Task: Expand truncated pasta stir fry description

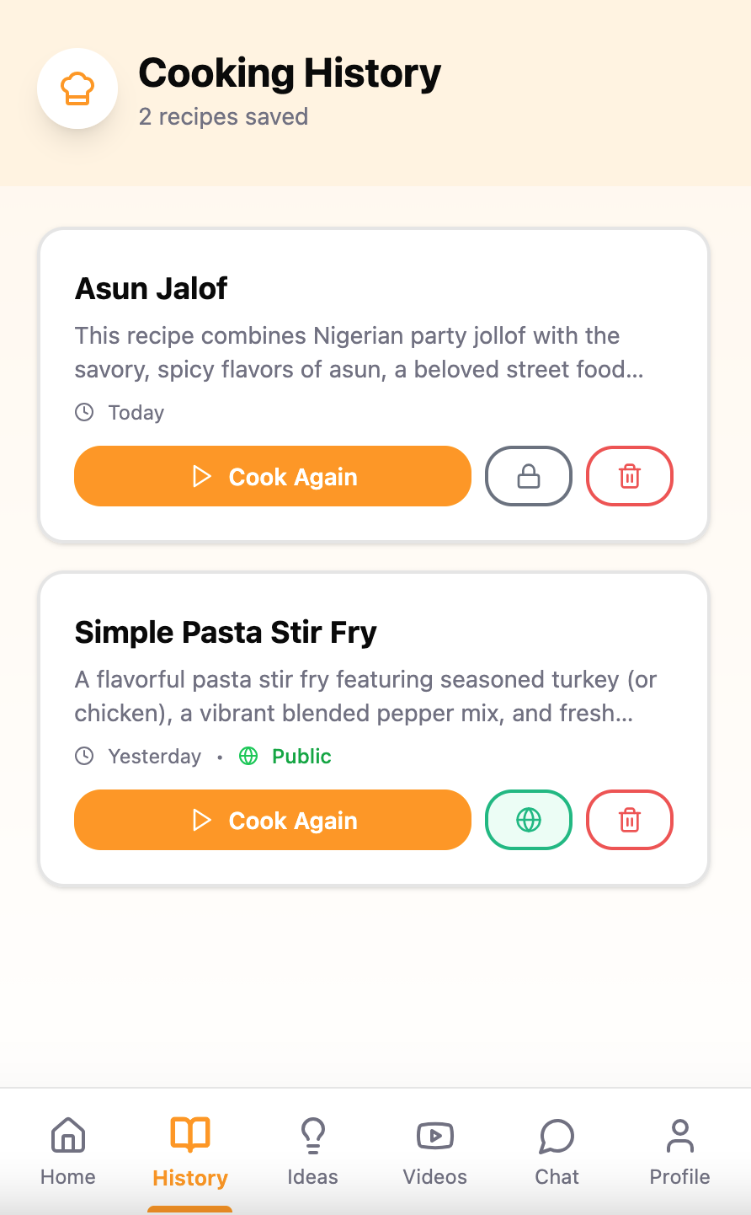Action: pos(365,696)
